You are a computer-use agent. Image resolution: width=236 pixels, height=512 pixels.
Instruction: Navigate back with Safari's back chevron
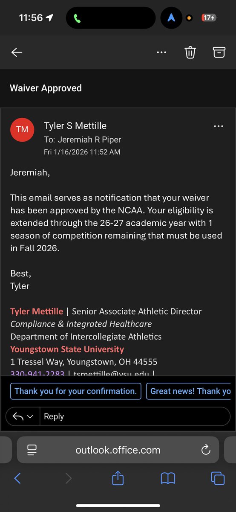[x=17, y=478]
